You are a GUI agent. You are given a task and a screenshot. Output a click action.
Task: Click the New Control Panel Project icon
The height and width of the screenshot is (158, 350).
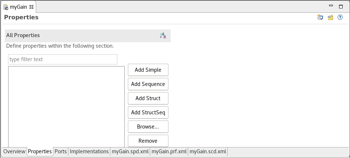click(x=330, y=17)
